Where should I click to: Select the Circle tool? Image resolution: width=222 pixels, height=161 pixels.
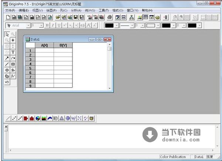7,70
